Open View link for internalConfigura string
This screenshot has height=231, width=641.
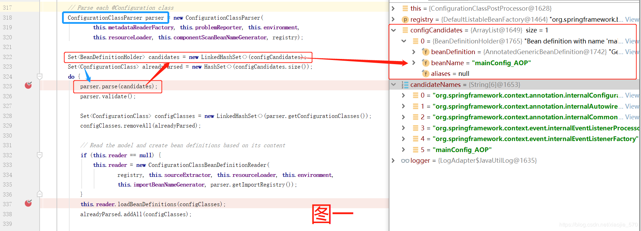coord(632,95)
